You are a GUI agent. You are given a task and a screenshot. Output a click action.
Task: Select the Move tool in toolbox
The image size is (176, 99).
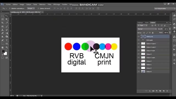click(x=7, y=16)
